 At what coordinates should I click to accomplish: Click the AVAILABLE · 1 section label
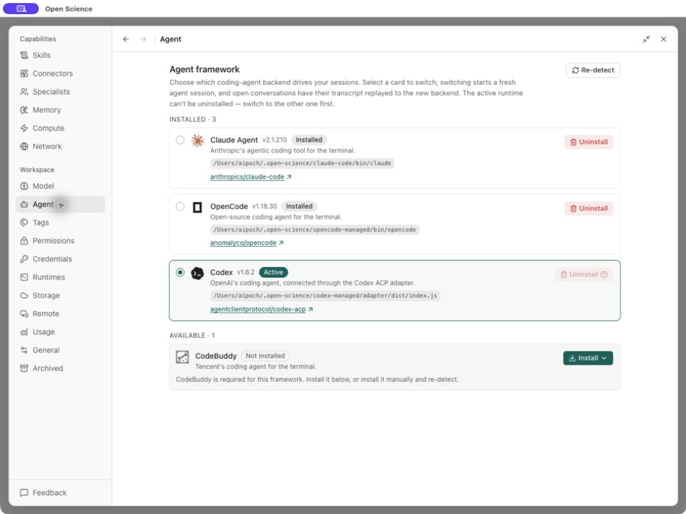(192, 336)
